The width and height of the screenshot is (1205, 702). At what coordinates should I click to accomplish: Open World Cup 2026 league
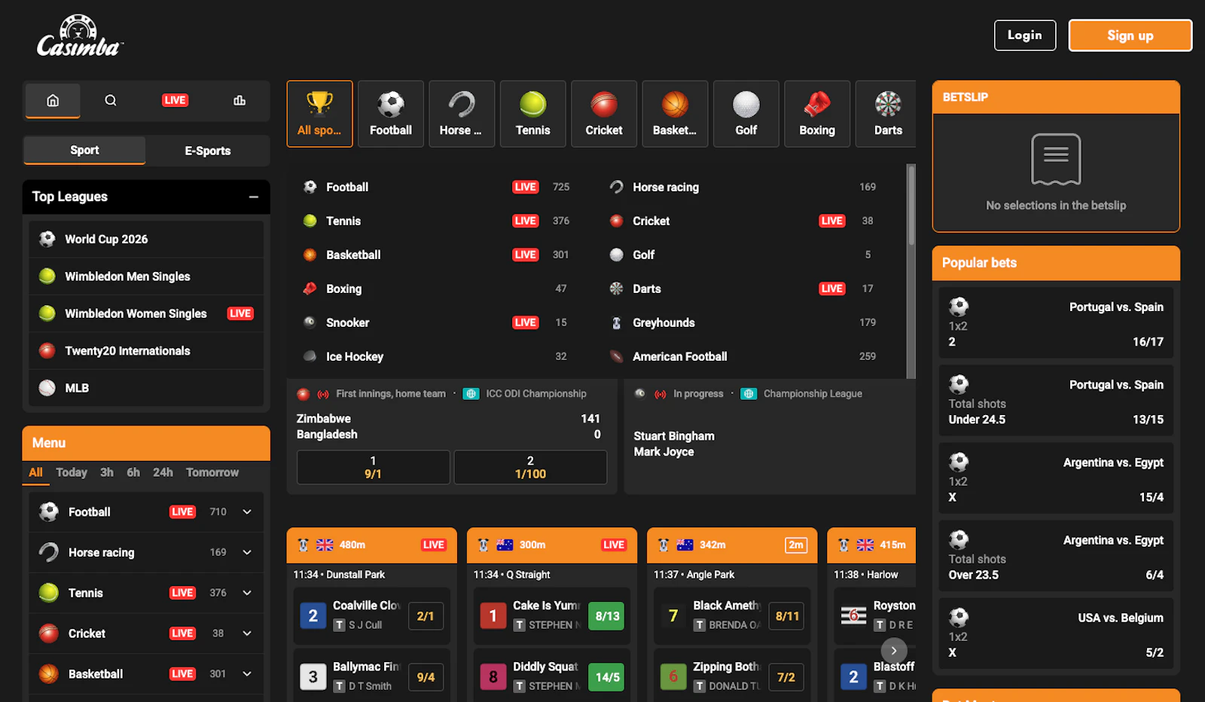click(146, 239)
